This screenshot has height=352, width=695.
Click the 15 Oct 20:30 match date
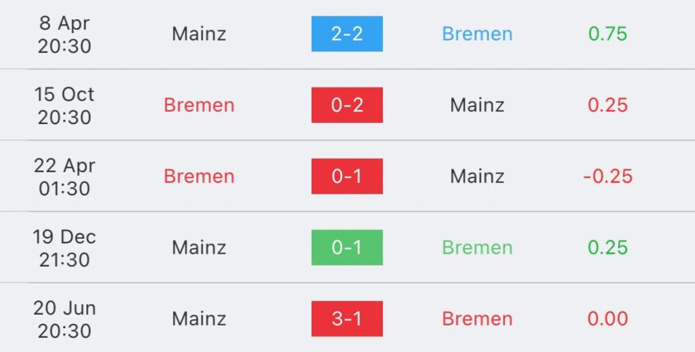click(64, 106)
